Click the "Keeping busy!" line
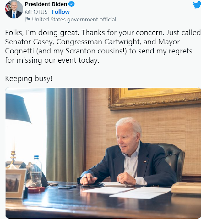Image resolution: width=201 pixels, height=219 pixels. 29,78
